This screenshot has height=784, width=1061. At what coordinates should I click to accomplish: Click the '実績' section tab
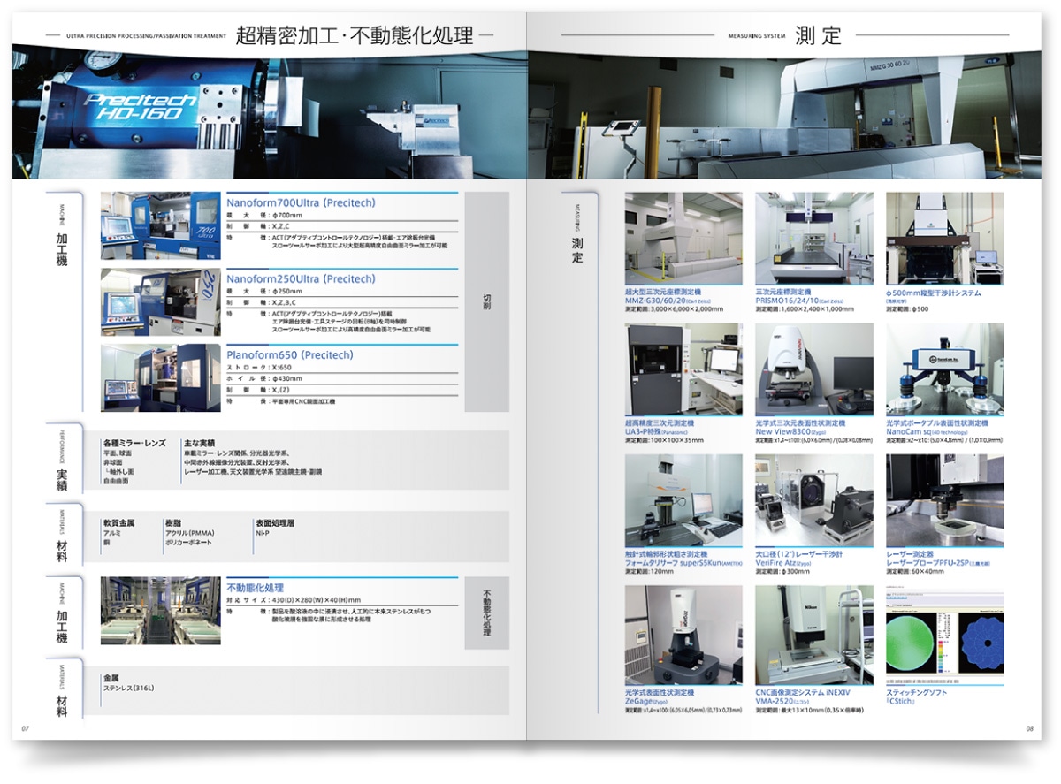(64, 460)
